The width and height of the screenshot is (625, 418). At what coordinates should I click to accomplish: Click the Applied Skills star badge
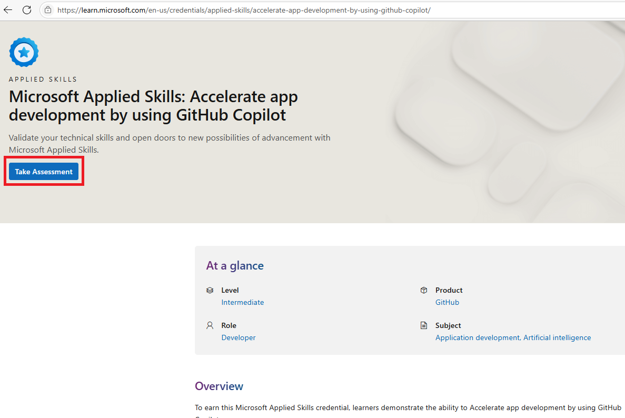pyautogui.click(x=24, y=52)
